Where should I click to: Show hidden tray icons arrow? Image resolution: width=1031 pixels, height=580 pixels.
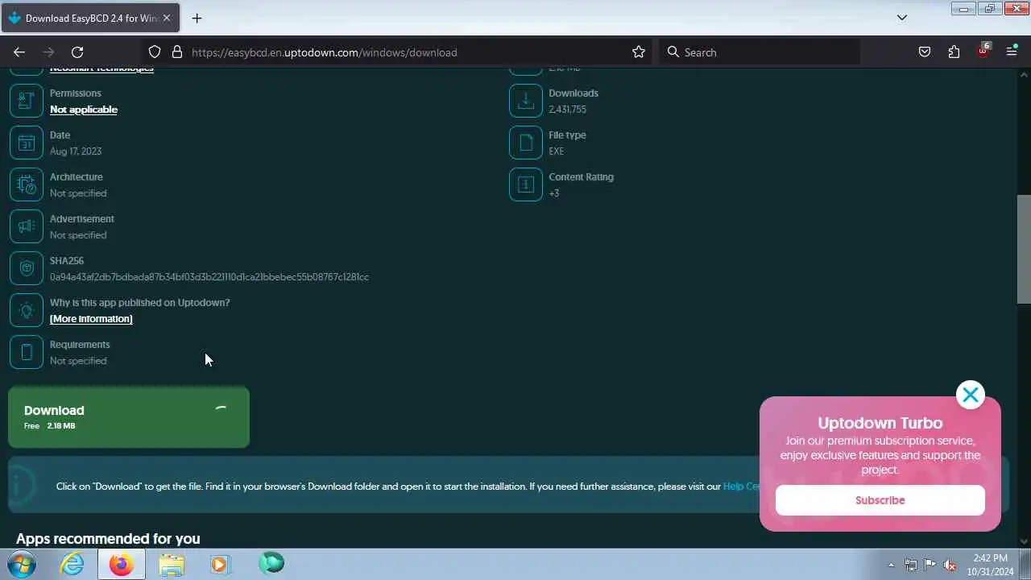891,565
